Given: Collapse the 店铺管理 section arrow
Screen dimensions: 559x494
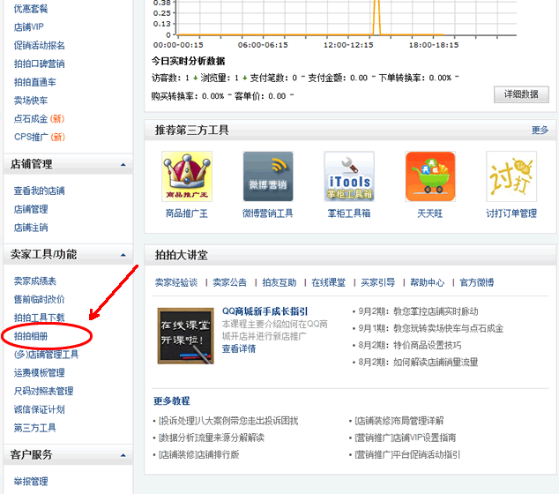Looking at the screenshot, I should coord(123,164).
